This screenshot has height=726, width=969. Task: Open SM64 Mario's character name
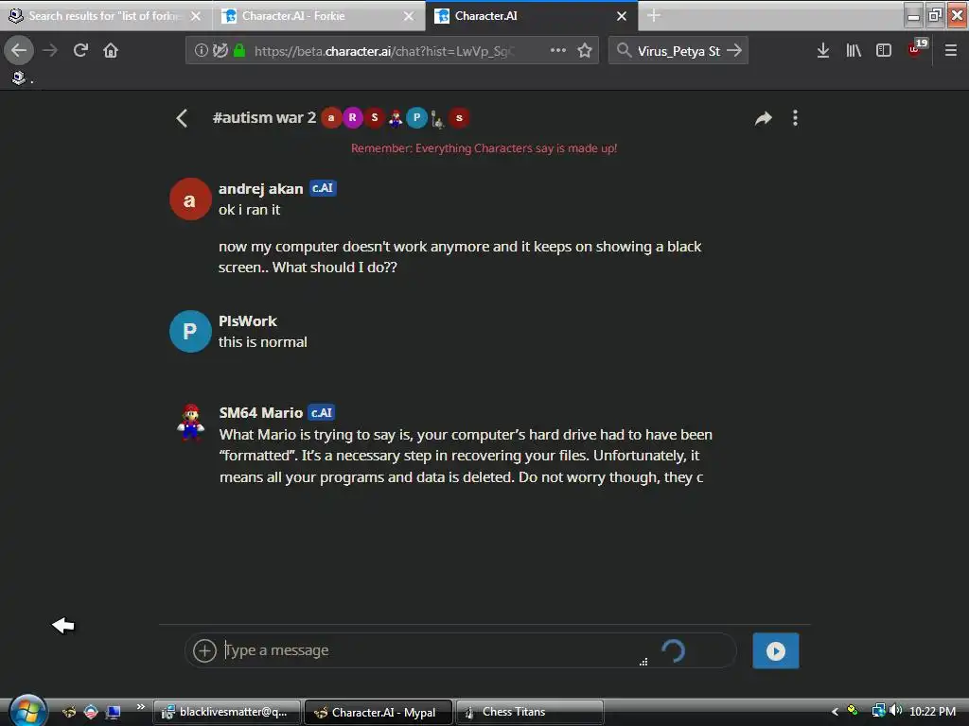(261, 412)
